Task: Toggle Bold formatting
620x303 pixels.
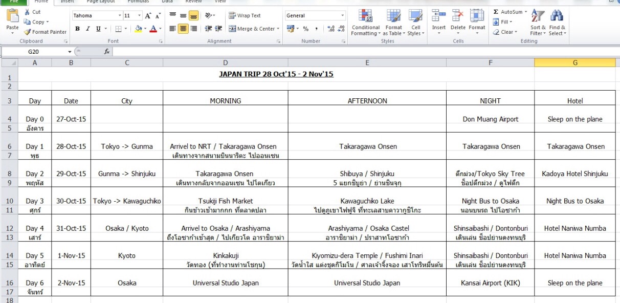Action: click(77, 29)
